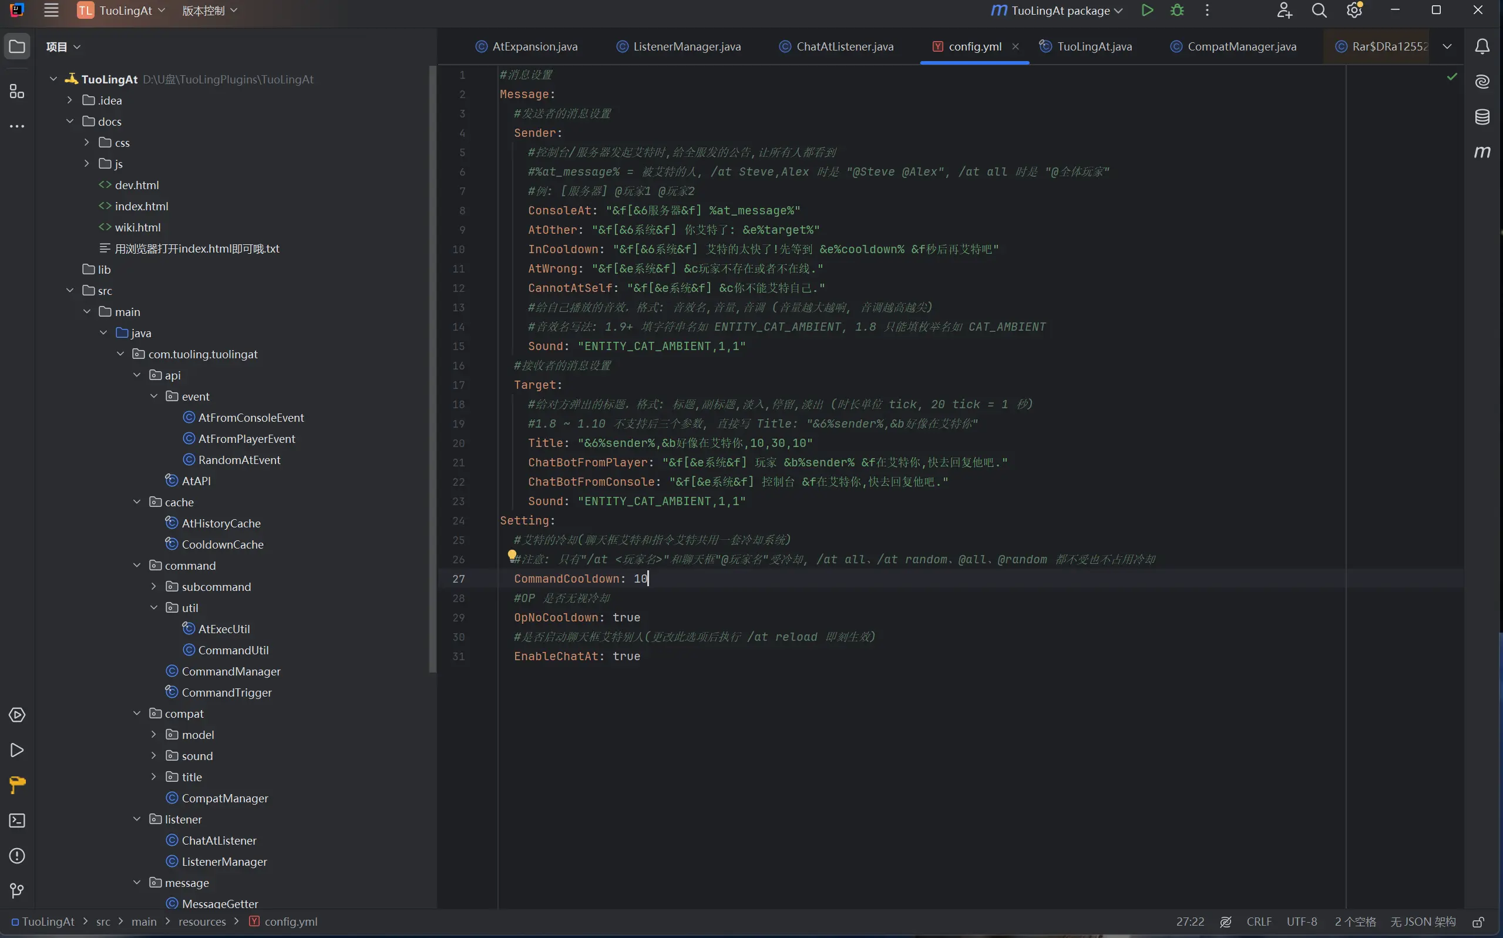Open the 版本控制 dropdown menu
Image resolution: width=1503 pixels, height=938 pixels.
(210, 11)
